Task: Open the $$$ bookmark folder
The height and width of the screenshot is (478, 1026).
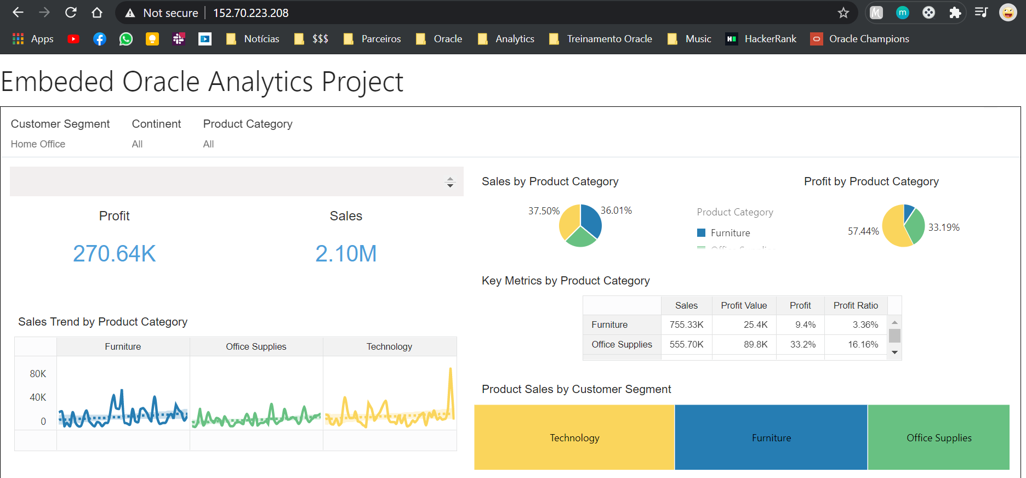Action: (311, 39)
